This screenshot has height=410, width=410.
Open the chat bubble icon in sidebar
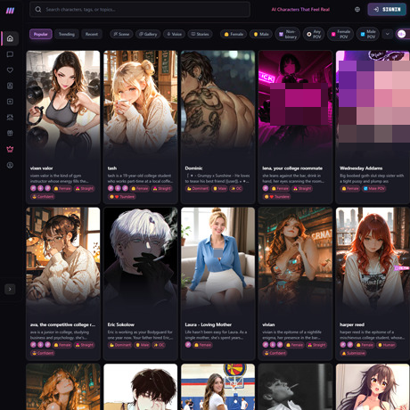coord(10,54)
